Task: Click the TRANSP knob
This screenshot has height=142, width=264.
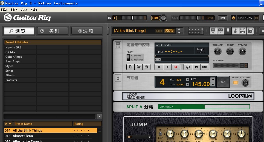Action: click(217, 51)
